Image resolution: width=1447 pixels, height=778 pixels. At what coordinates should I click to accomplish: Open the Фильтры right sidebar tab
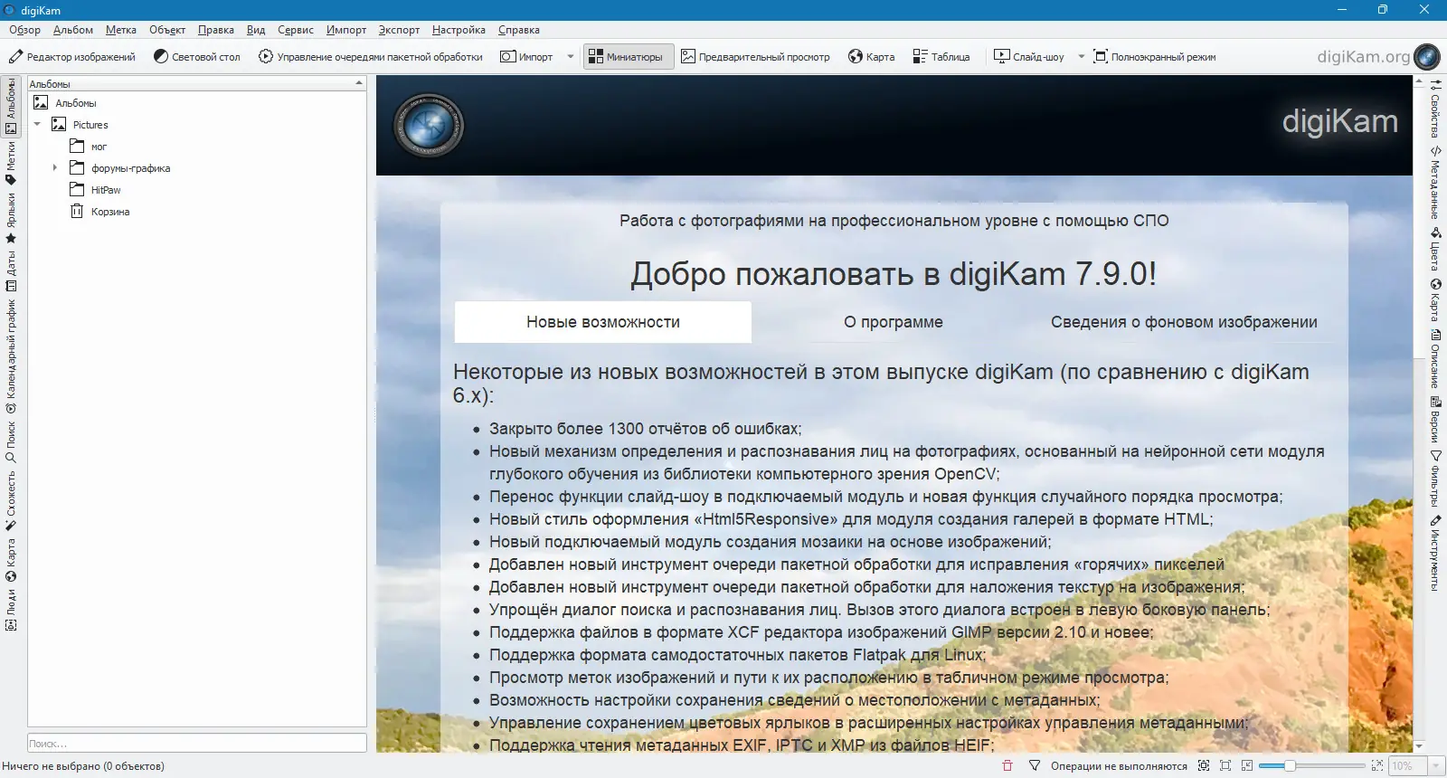1435,479
